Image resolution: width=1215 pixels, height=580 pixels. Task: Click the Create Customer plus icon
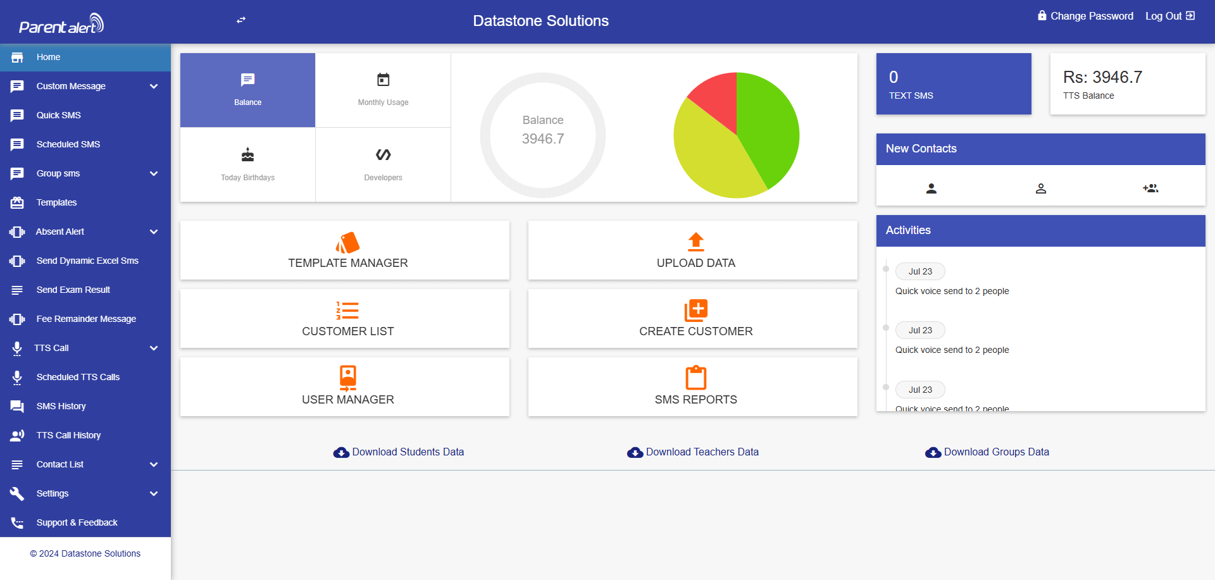[x=696, y=311]
